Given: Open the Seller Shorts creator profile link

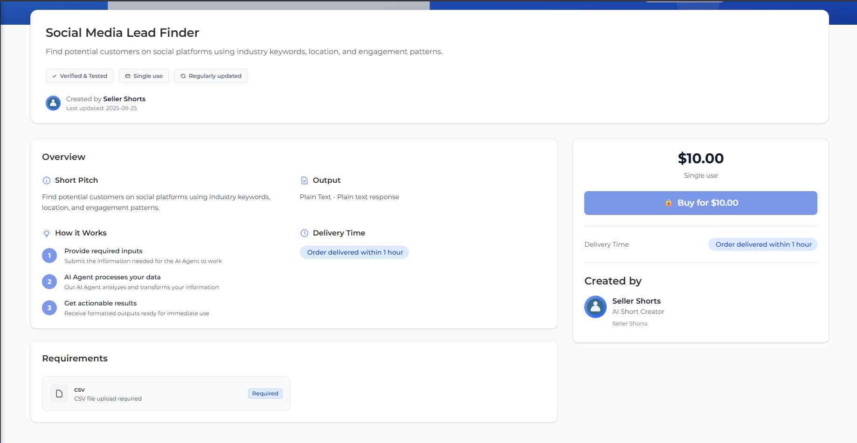Looking at the screenshot, I should [636, 301].
